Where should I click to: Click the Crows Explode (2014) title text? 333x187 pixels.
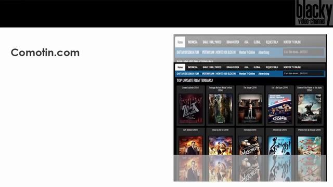pyautogui.click(x=190, y=88)
